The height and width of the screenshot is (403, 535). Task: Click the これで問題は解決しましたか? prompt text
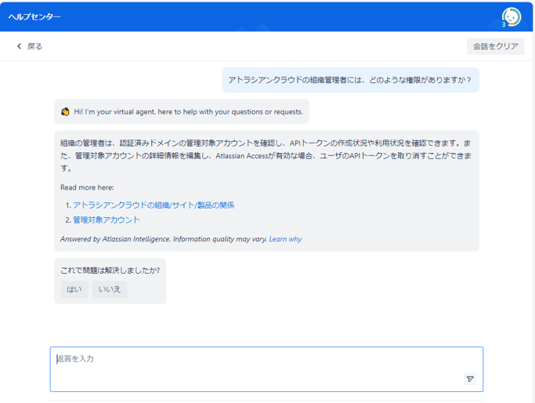[110, 270]
